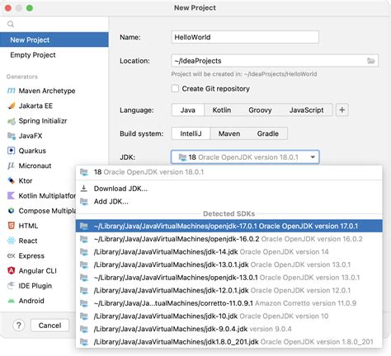Select Empty Project in sidebar
Image resolution: width=391 pixels, height=356 pixels.
[54, 55]
